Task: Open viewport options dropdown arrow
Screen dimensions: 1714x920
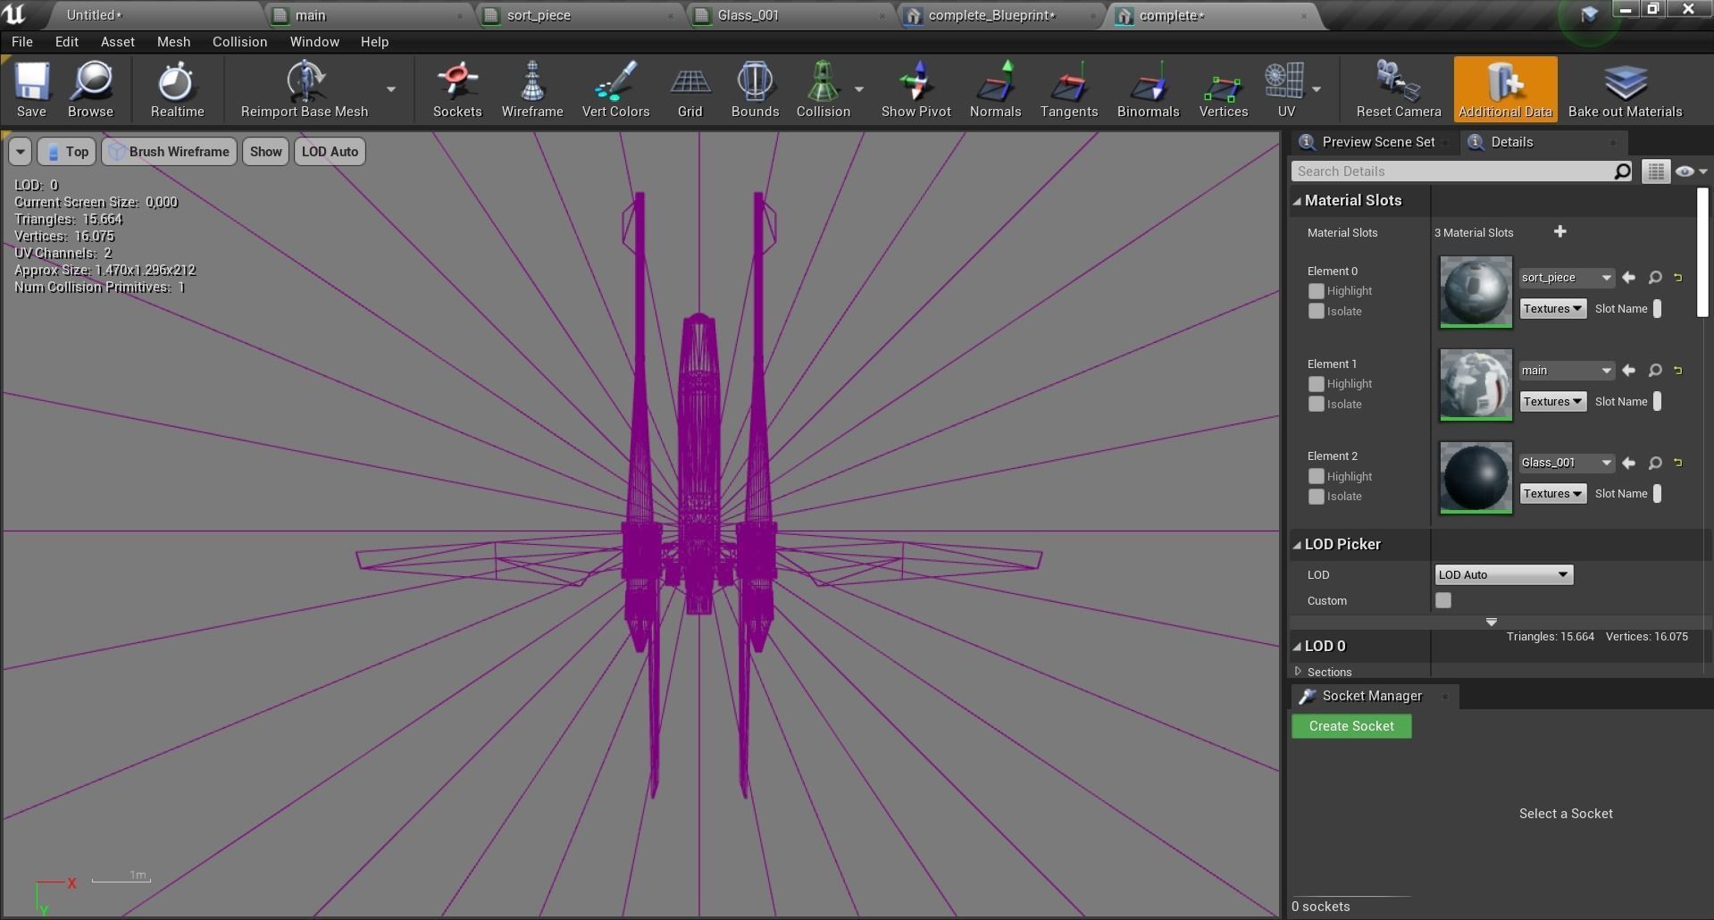Action: 20,152
